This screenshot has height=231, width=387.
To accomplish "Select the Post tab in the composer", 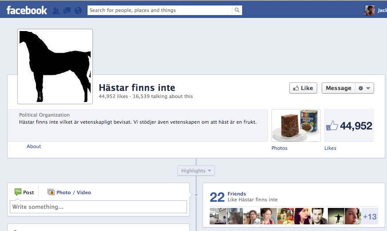I will click(x=24, y=192).
